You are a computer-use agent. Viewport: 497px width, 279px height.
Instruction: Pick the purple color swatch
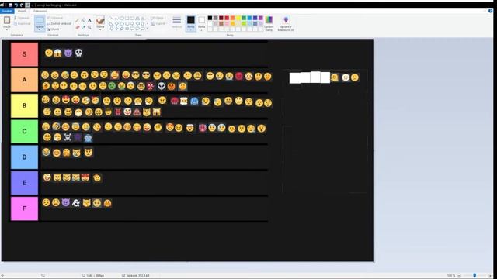coord(261,18)
